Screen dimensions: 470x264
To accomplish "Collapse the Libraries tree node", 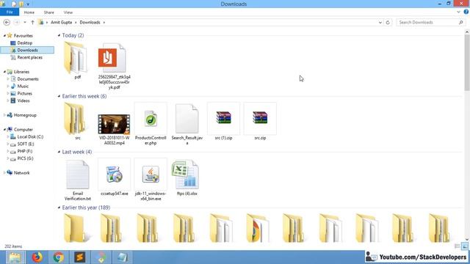I will pyautogui.click(x=4, y=72).
